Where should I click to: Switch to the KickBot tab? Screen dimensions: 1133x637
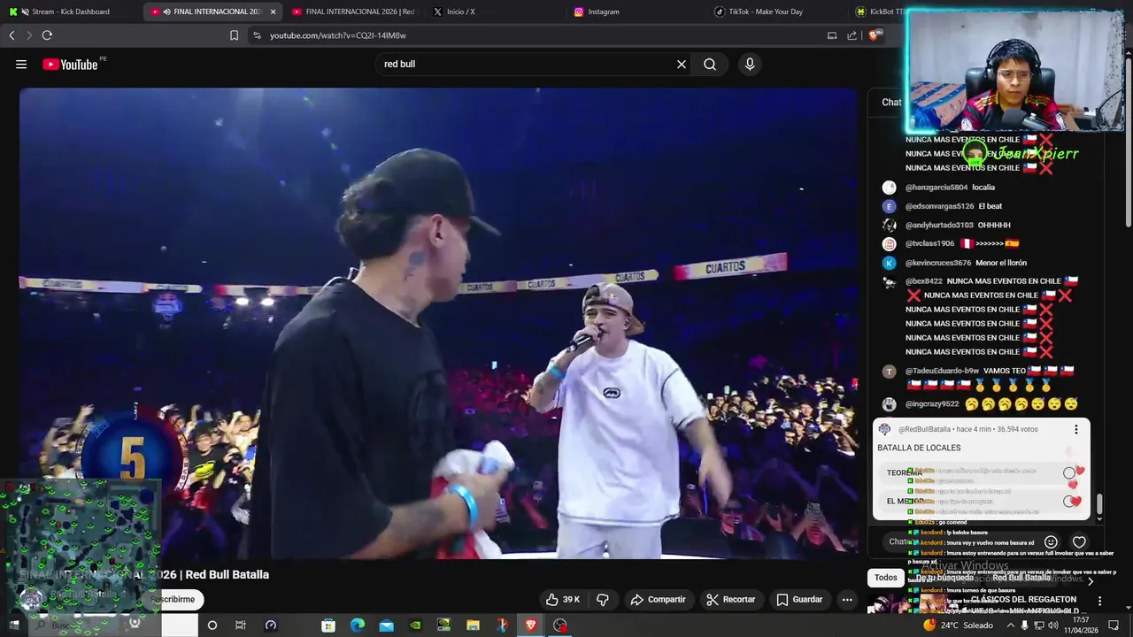click(x=879, y=12)
